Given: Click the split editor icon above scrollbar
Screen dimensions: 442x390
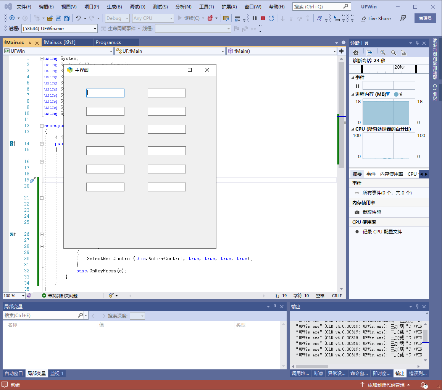Looking at the screenshot, I should [341, 51].
